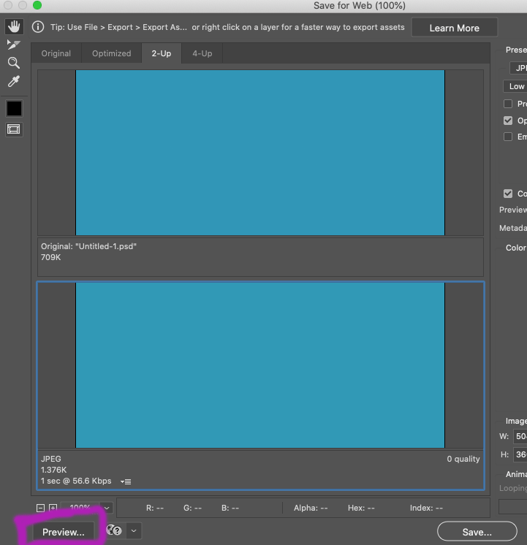
Task: Click the image height H input field
Action: point(520,454)
